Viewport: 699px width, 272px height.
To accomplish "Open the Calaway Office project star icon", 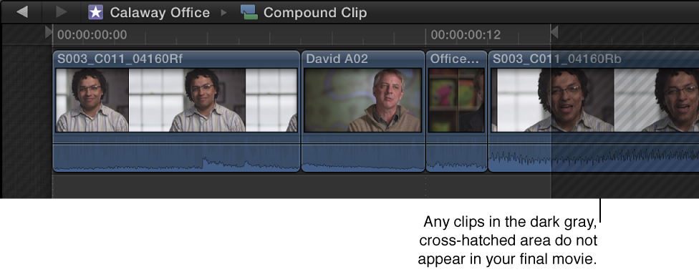I will click(95, 12).
